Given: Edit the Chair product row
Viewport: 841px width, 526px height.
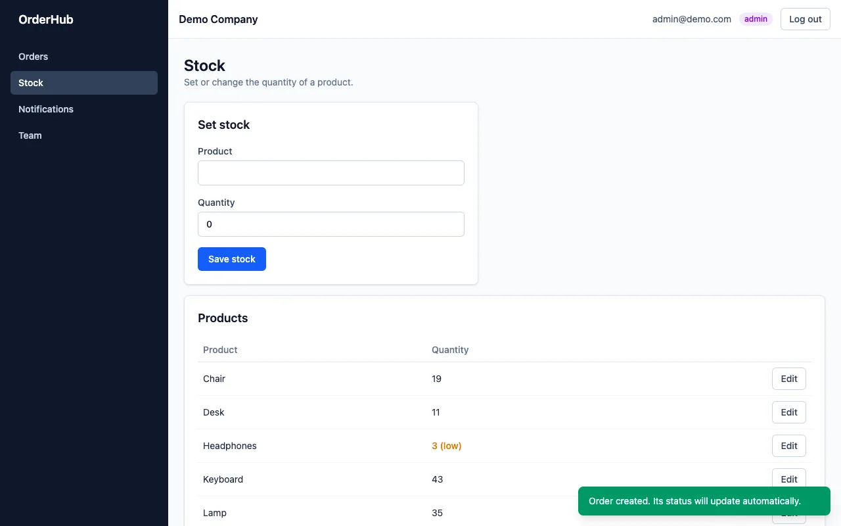Looking at the screenshot, I should pyautogui.click(x=788, y=379).
